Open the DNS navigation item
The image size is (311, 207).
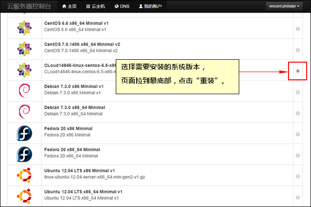pos(122,6)
